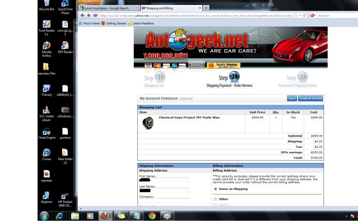Launch Cheat Engine from the desktop
Image resolution: width=358 pixels, height=224 pixels.
click(x=47, y=133)
